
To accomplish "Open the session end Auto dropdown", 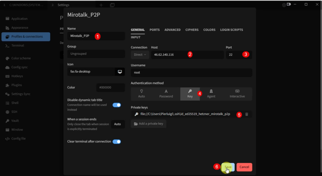I will pyautogui.click(x=118, y=124).
